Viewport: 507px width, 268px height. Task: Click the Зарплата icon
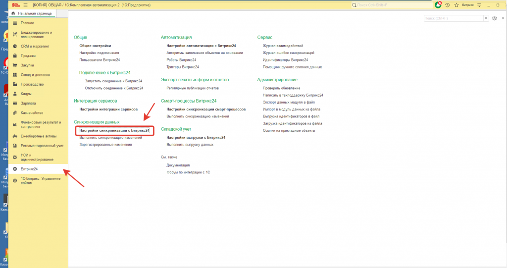pyautogui.click(x=15, y=103)
